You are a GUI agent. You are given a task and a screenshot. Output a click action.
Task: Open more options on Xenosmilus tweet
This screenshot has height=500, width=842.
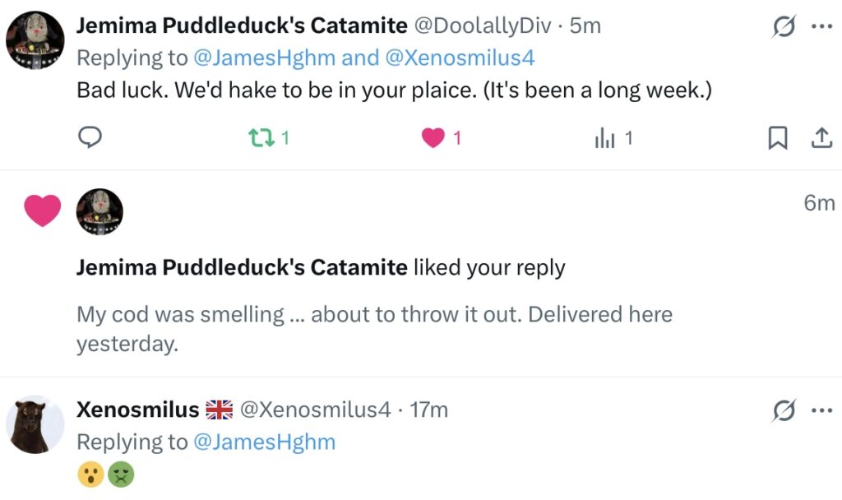(821, 410)
